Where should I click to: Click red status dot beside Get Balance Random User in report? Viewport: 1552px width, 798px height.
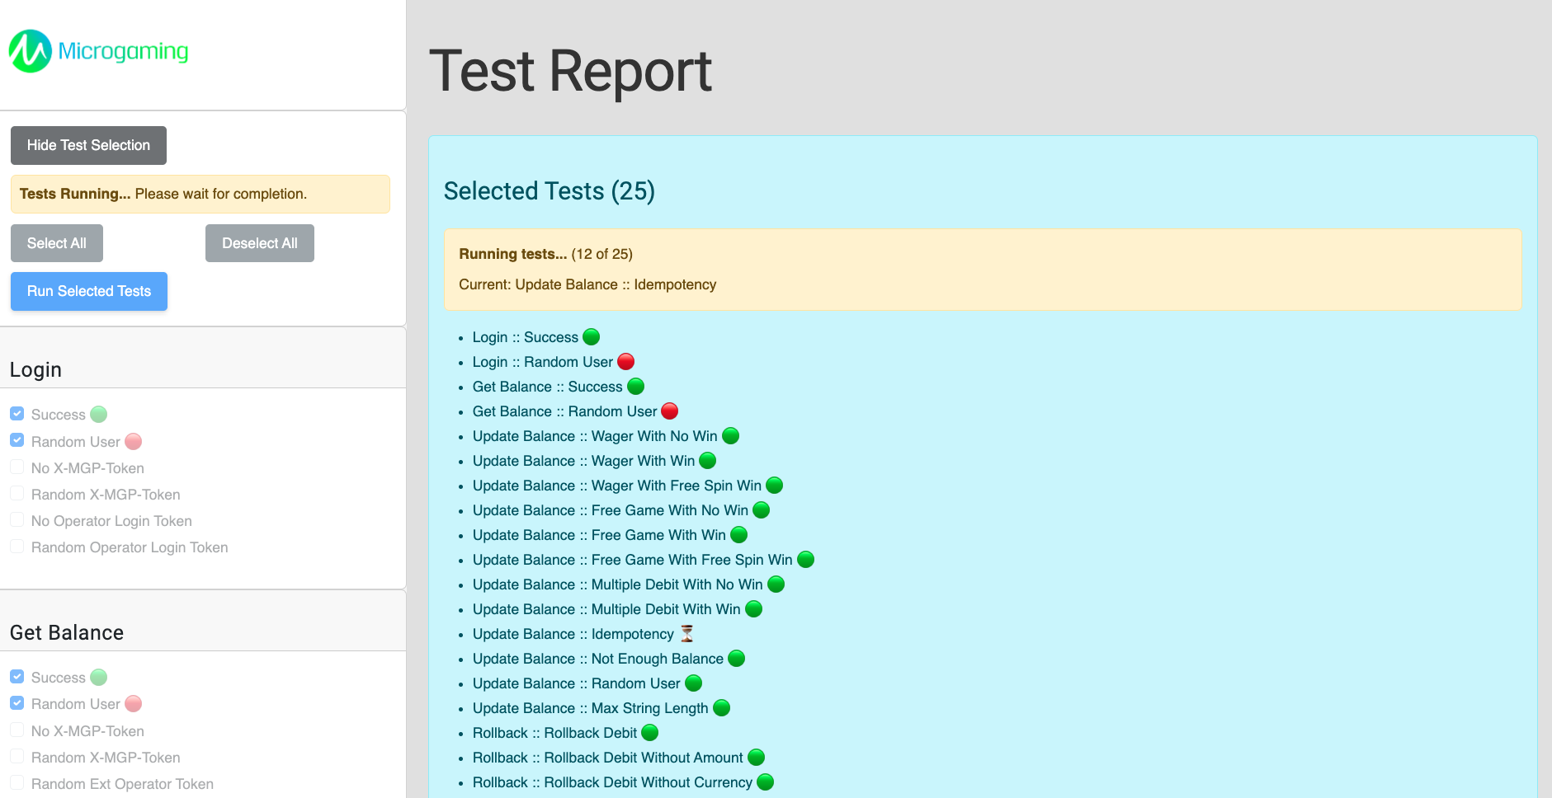[x=670, y=411]
